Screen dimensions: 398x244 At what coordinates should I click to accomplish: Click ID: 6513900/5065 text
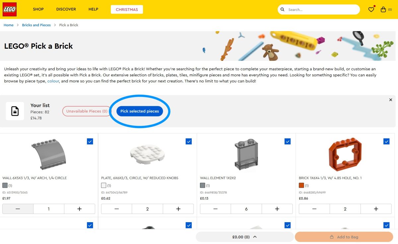(16, 192)
